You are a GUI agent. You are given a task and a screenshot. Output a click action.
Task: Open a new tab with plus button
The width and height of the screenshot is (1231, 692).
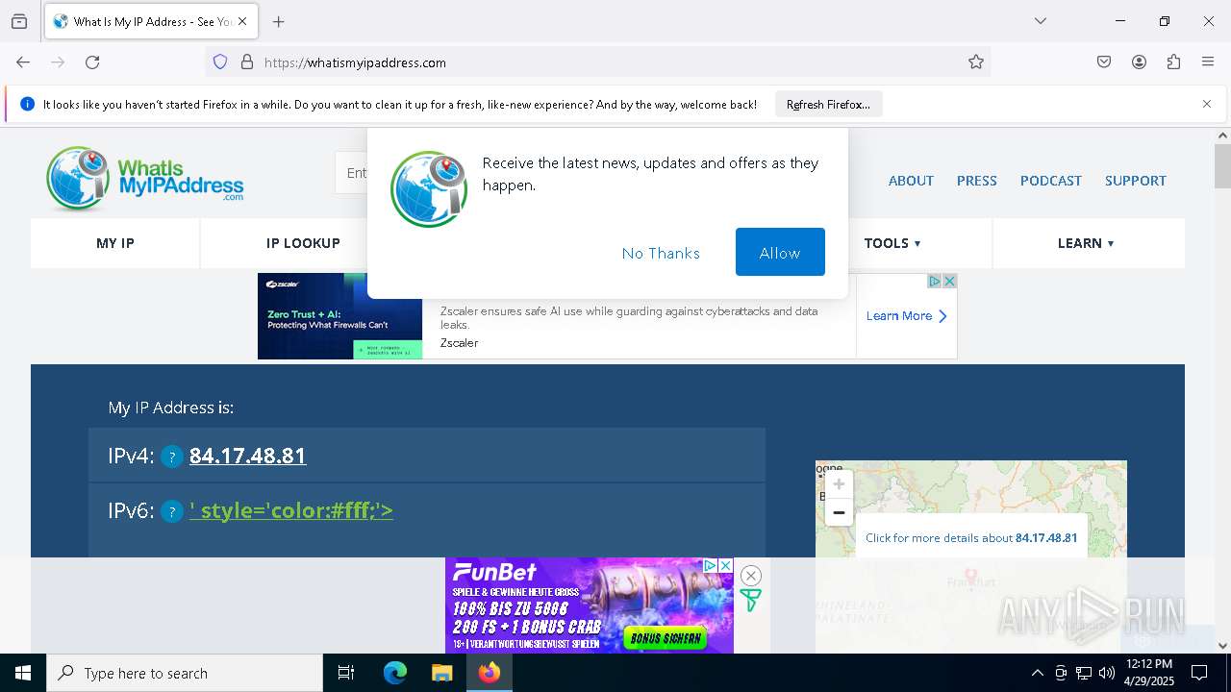(279, 21)
